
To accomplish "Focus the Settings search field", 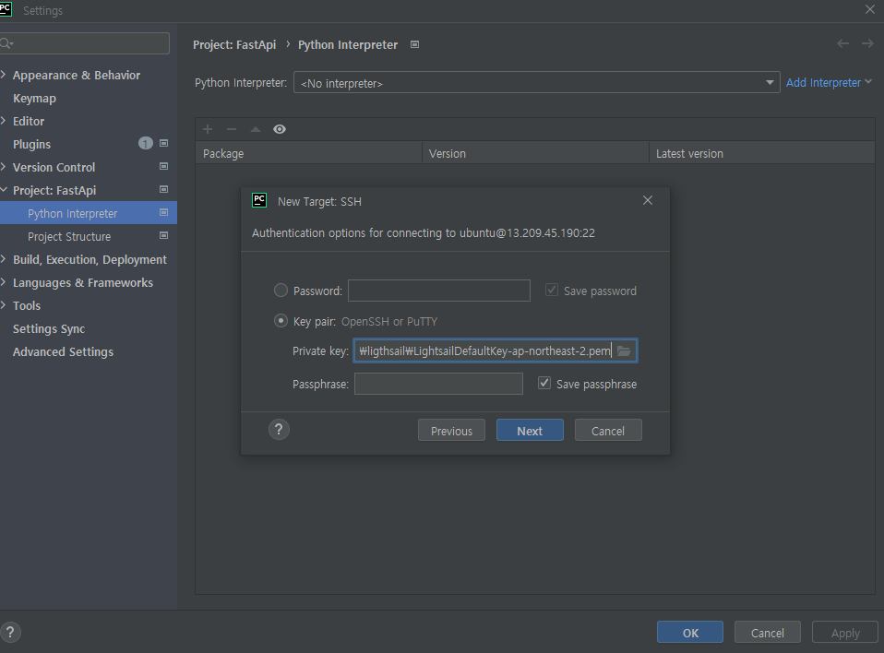I will click(x=85, y=43).
